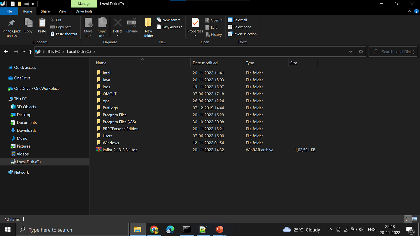420x236 pixels.
Task: Click Edit in the Open group
Action: click(211, 27)
